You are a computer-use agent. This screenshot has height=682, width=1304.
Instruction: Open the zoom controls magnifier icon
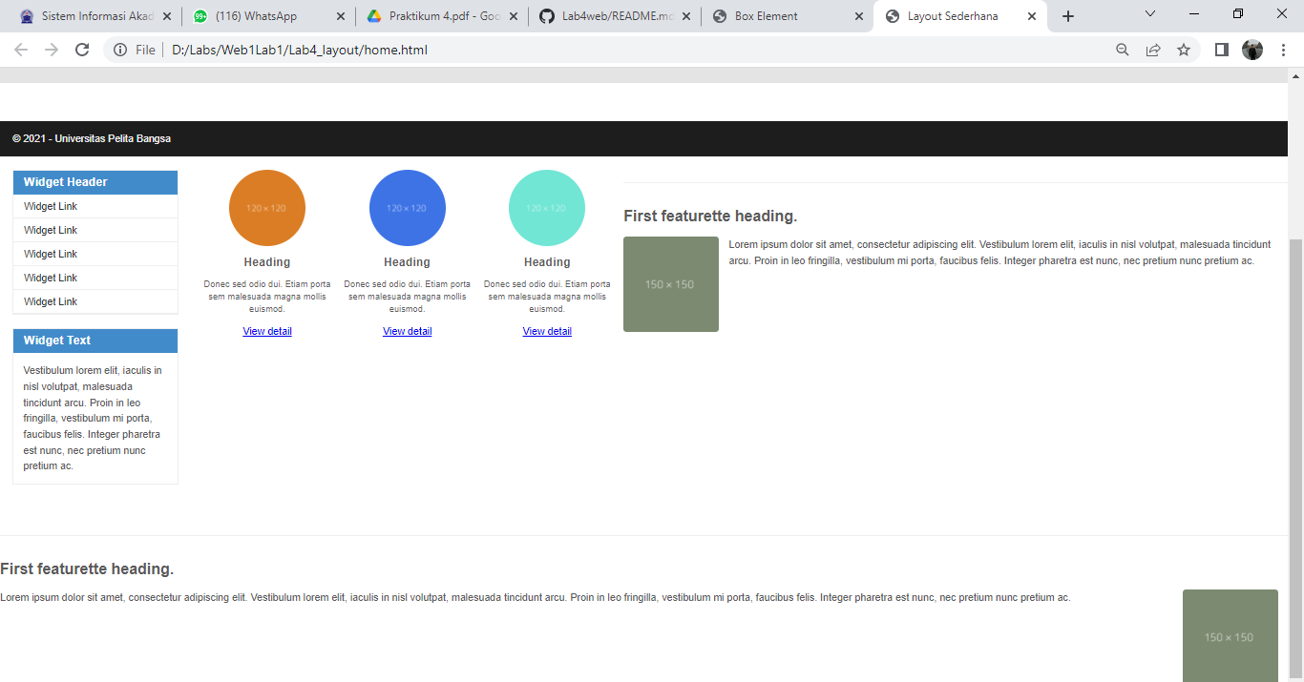coord(1122,49)
